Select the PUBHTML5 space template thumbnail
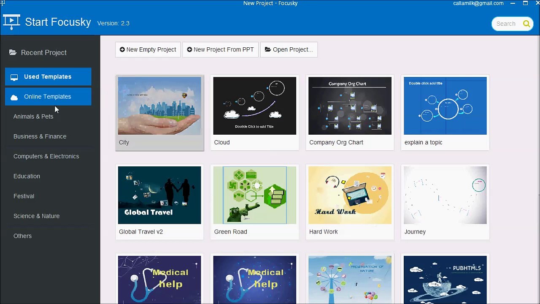540x304 pixels. point(445,280)
